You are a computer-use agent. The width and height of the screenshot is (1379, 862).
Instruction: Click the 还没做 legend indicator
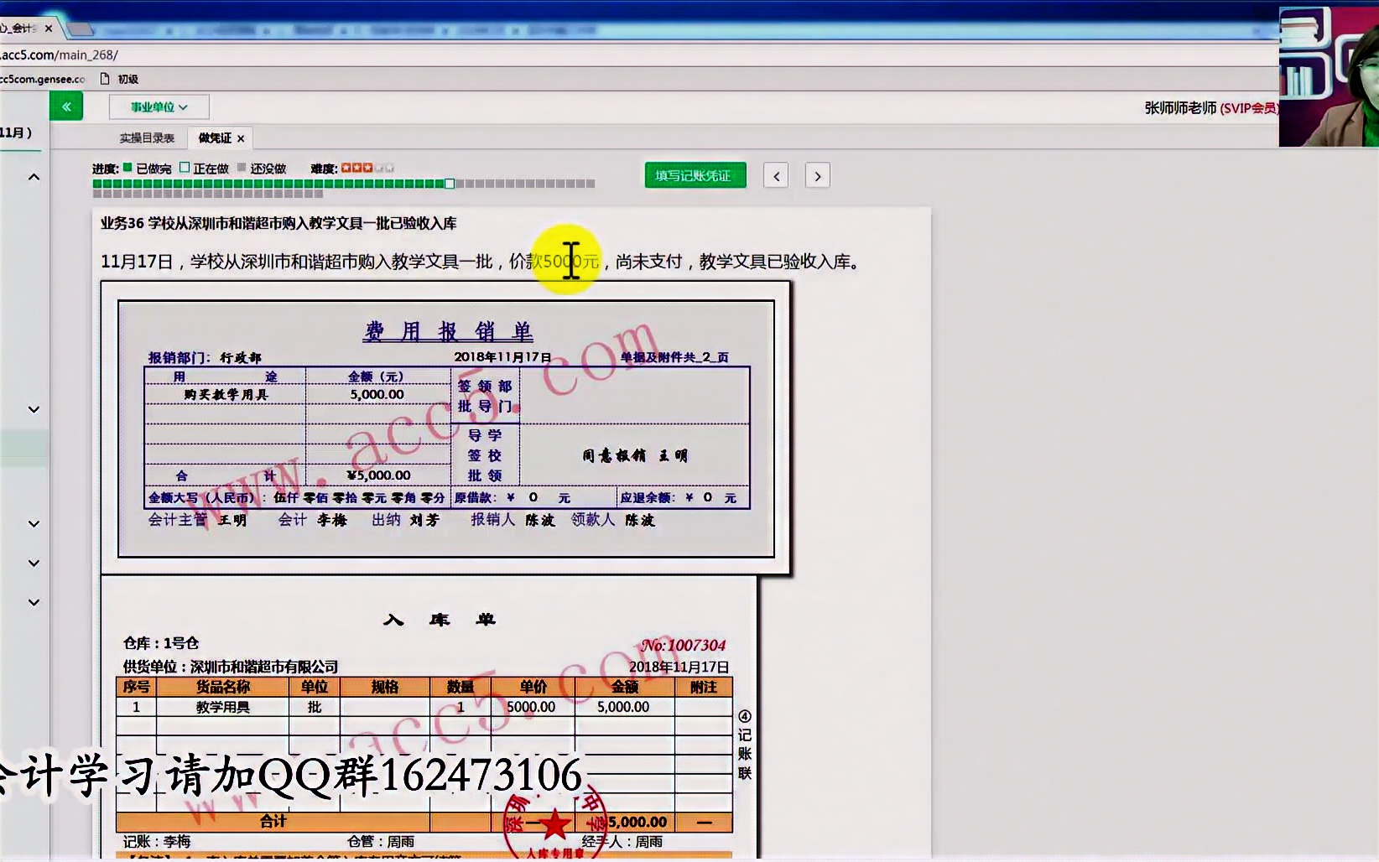point(242,168)
